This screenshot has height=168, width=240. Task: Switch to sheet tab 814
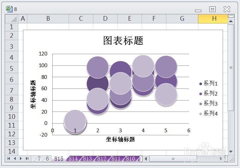[x=73, y=159]
